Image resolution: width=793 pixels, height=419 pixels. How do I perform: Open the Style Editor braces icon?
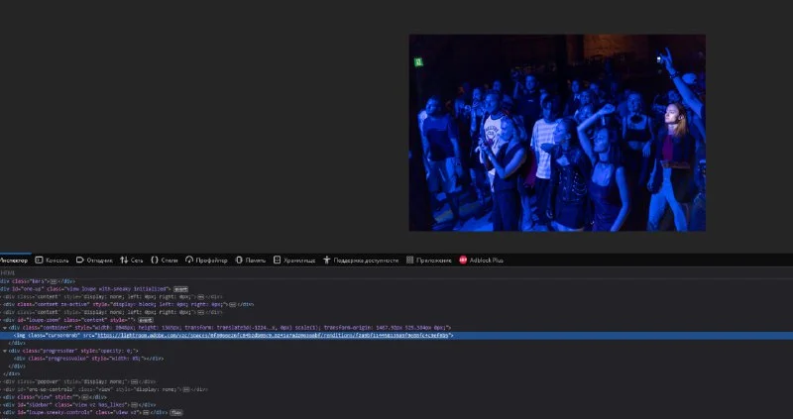point(153,260)
